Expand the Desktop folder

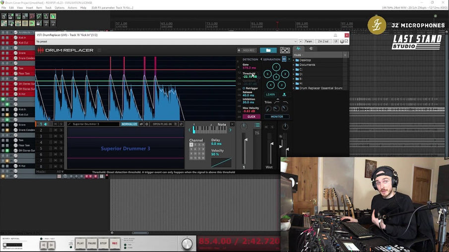(x=294, y=60)
